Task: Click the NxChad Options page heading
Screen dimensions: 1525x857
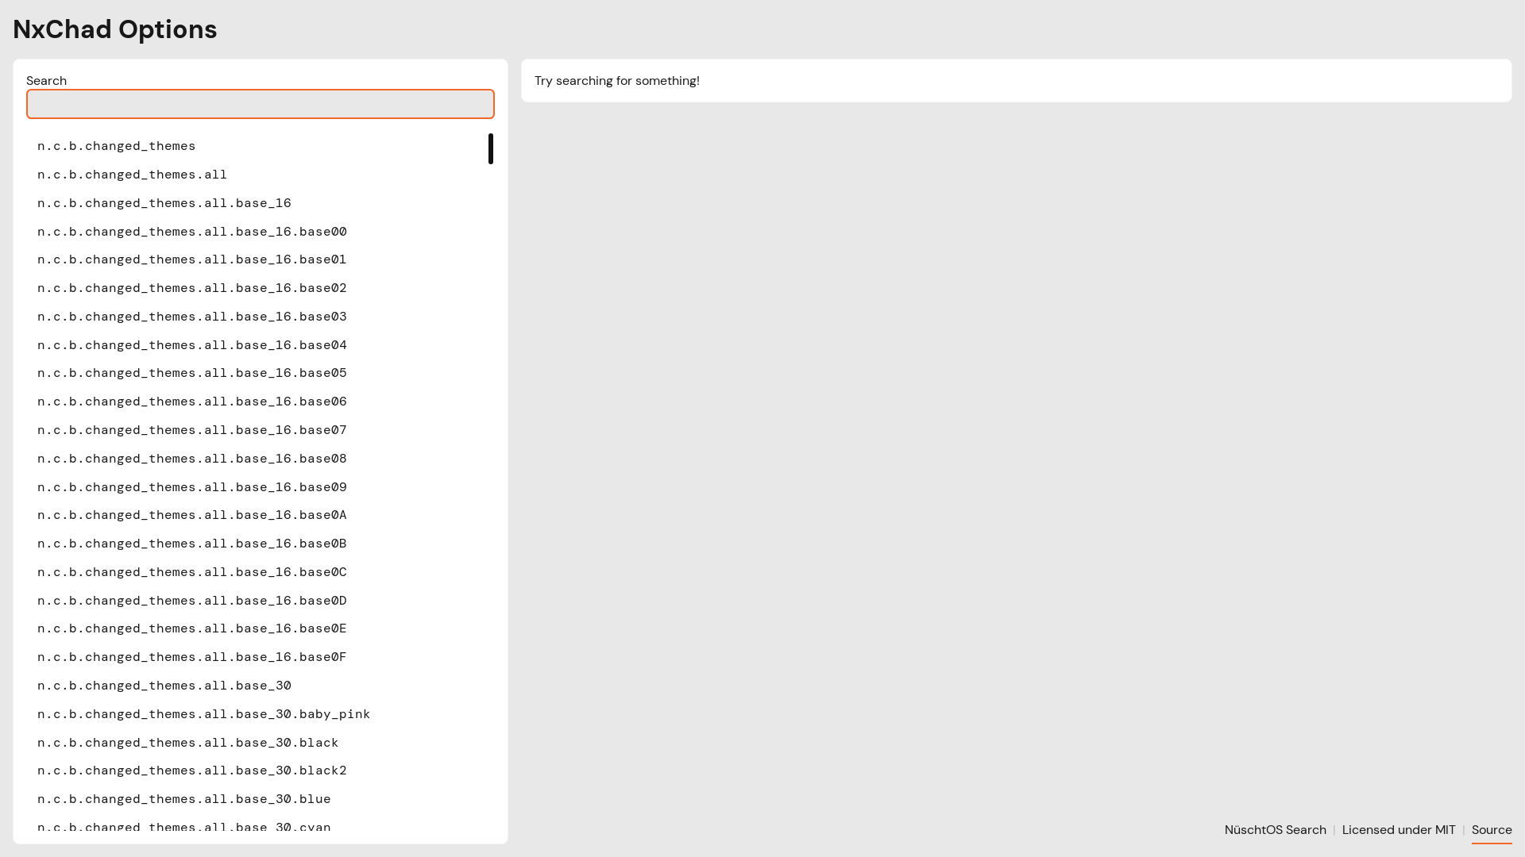Action: (x=115, y=29)
